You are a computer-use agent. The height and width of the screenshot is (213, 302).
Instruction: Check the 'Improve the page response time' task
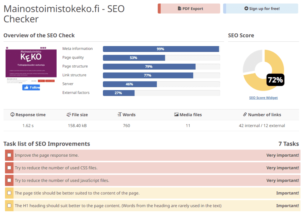pos(9,155)
